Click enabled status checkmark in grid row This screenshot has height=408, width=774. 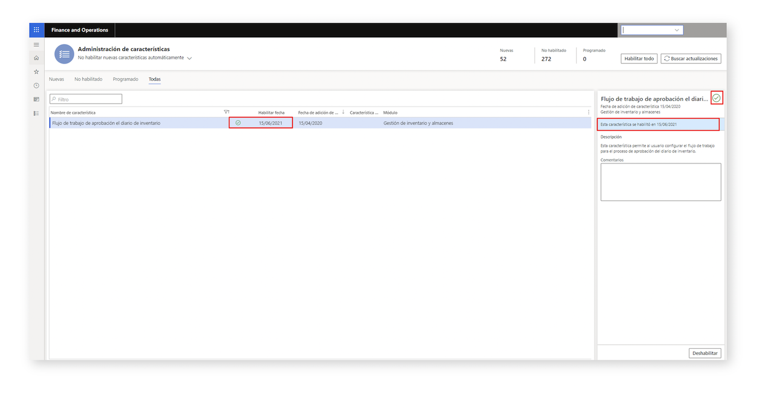(238, 123)
